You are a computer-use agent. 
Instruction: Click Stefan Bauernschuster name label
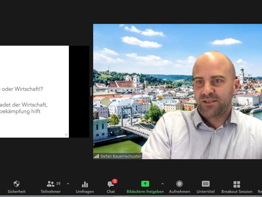pyautogui.click(x=120, y=156)
